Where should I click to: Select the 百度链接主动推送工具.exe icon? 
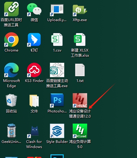click(57, 70)
